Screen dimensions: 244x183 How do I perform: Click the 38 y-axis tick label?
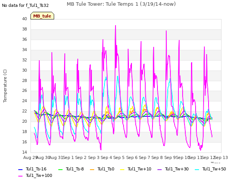coord(24,29)
